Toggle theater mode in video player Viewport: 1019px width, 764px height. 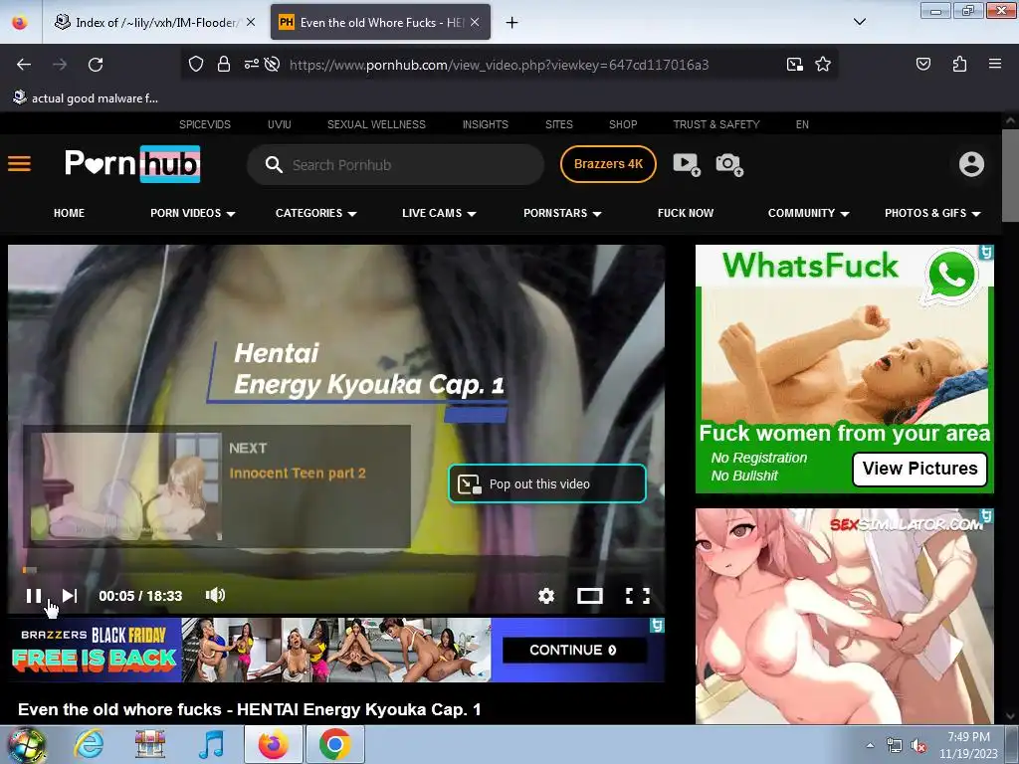point(590,596)
